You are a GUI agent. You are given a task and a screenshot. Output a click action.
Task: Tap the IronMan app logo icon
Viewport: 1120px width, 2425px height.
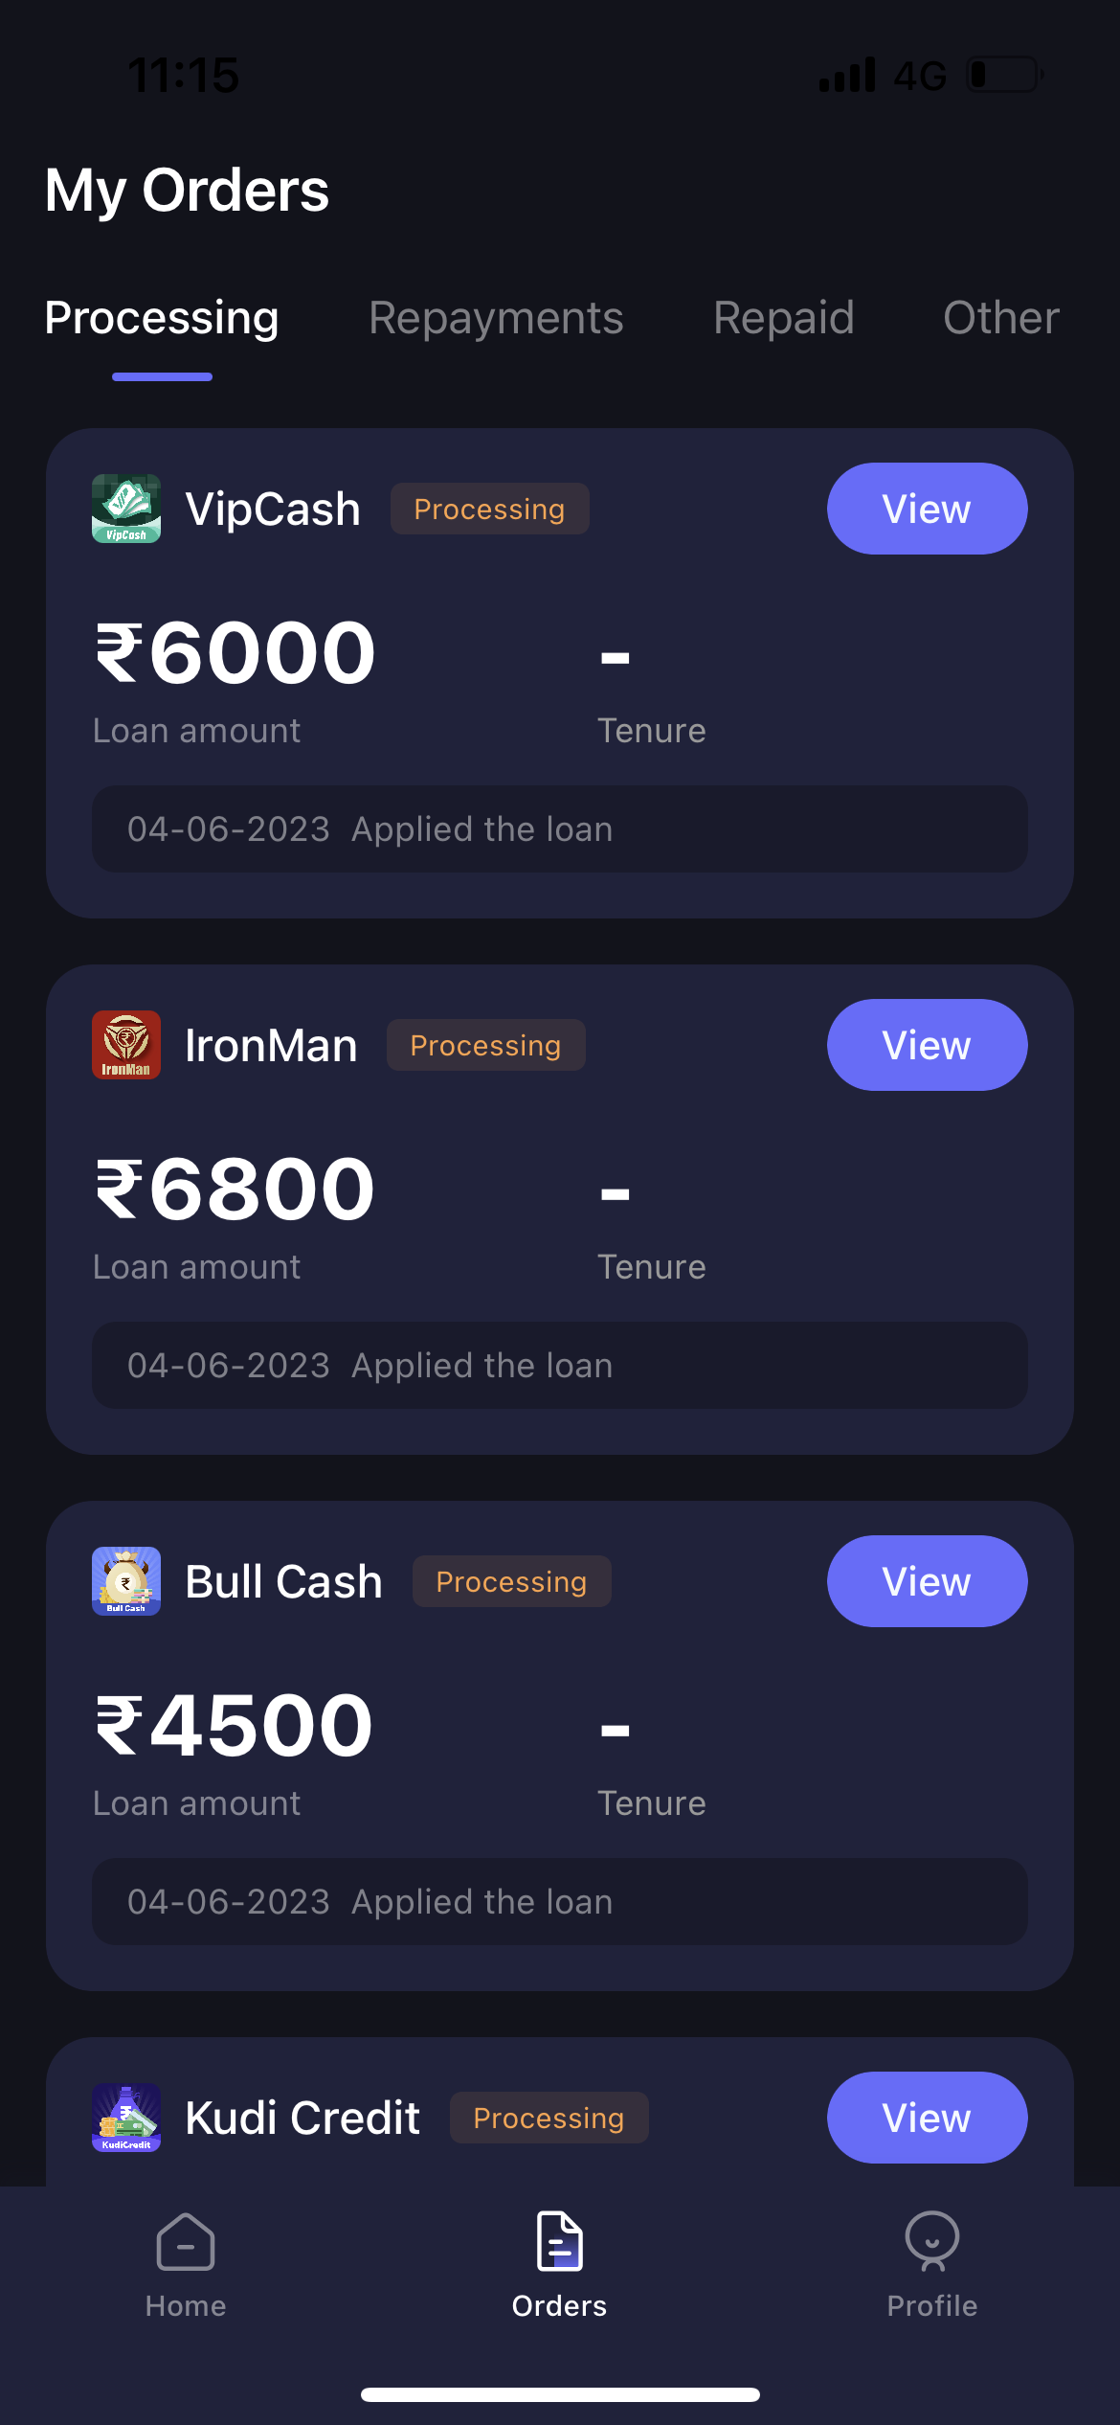[x=126, y=1045]
